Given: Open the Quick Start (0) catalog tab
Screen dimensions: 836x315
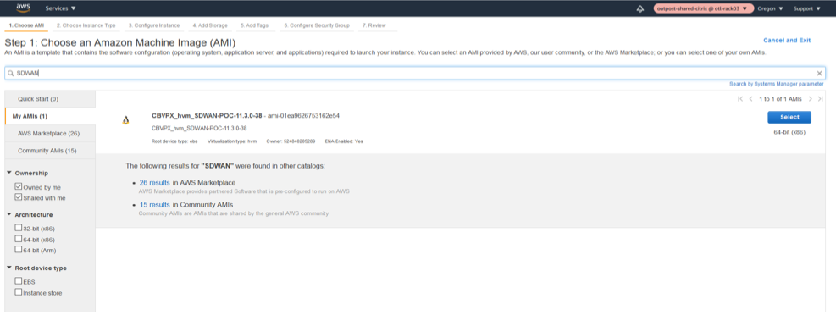Looking at the screenshot, I should point(50,99).
